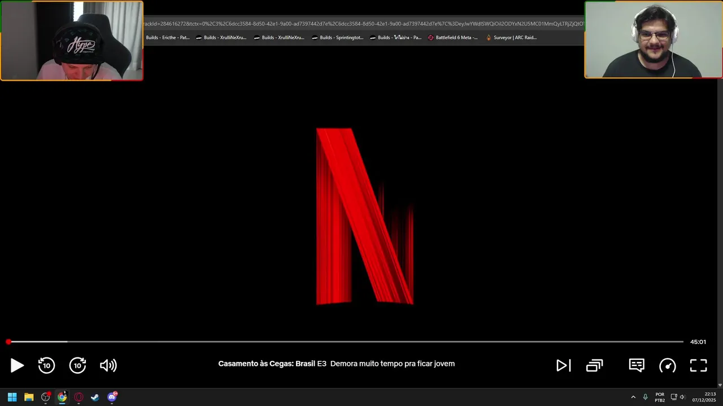Expand the hidden system tray icons
The width and height of the screenshot is (723, 406).
coord(633,397)
